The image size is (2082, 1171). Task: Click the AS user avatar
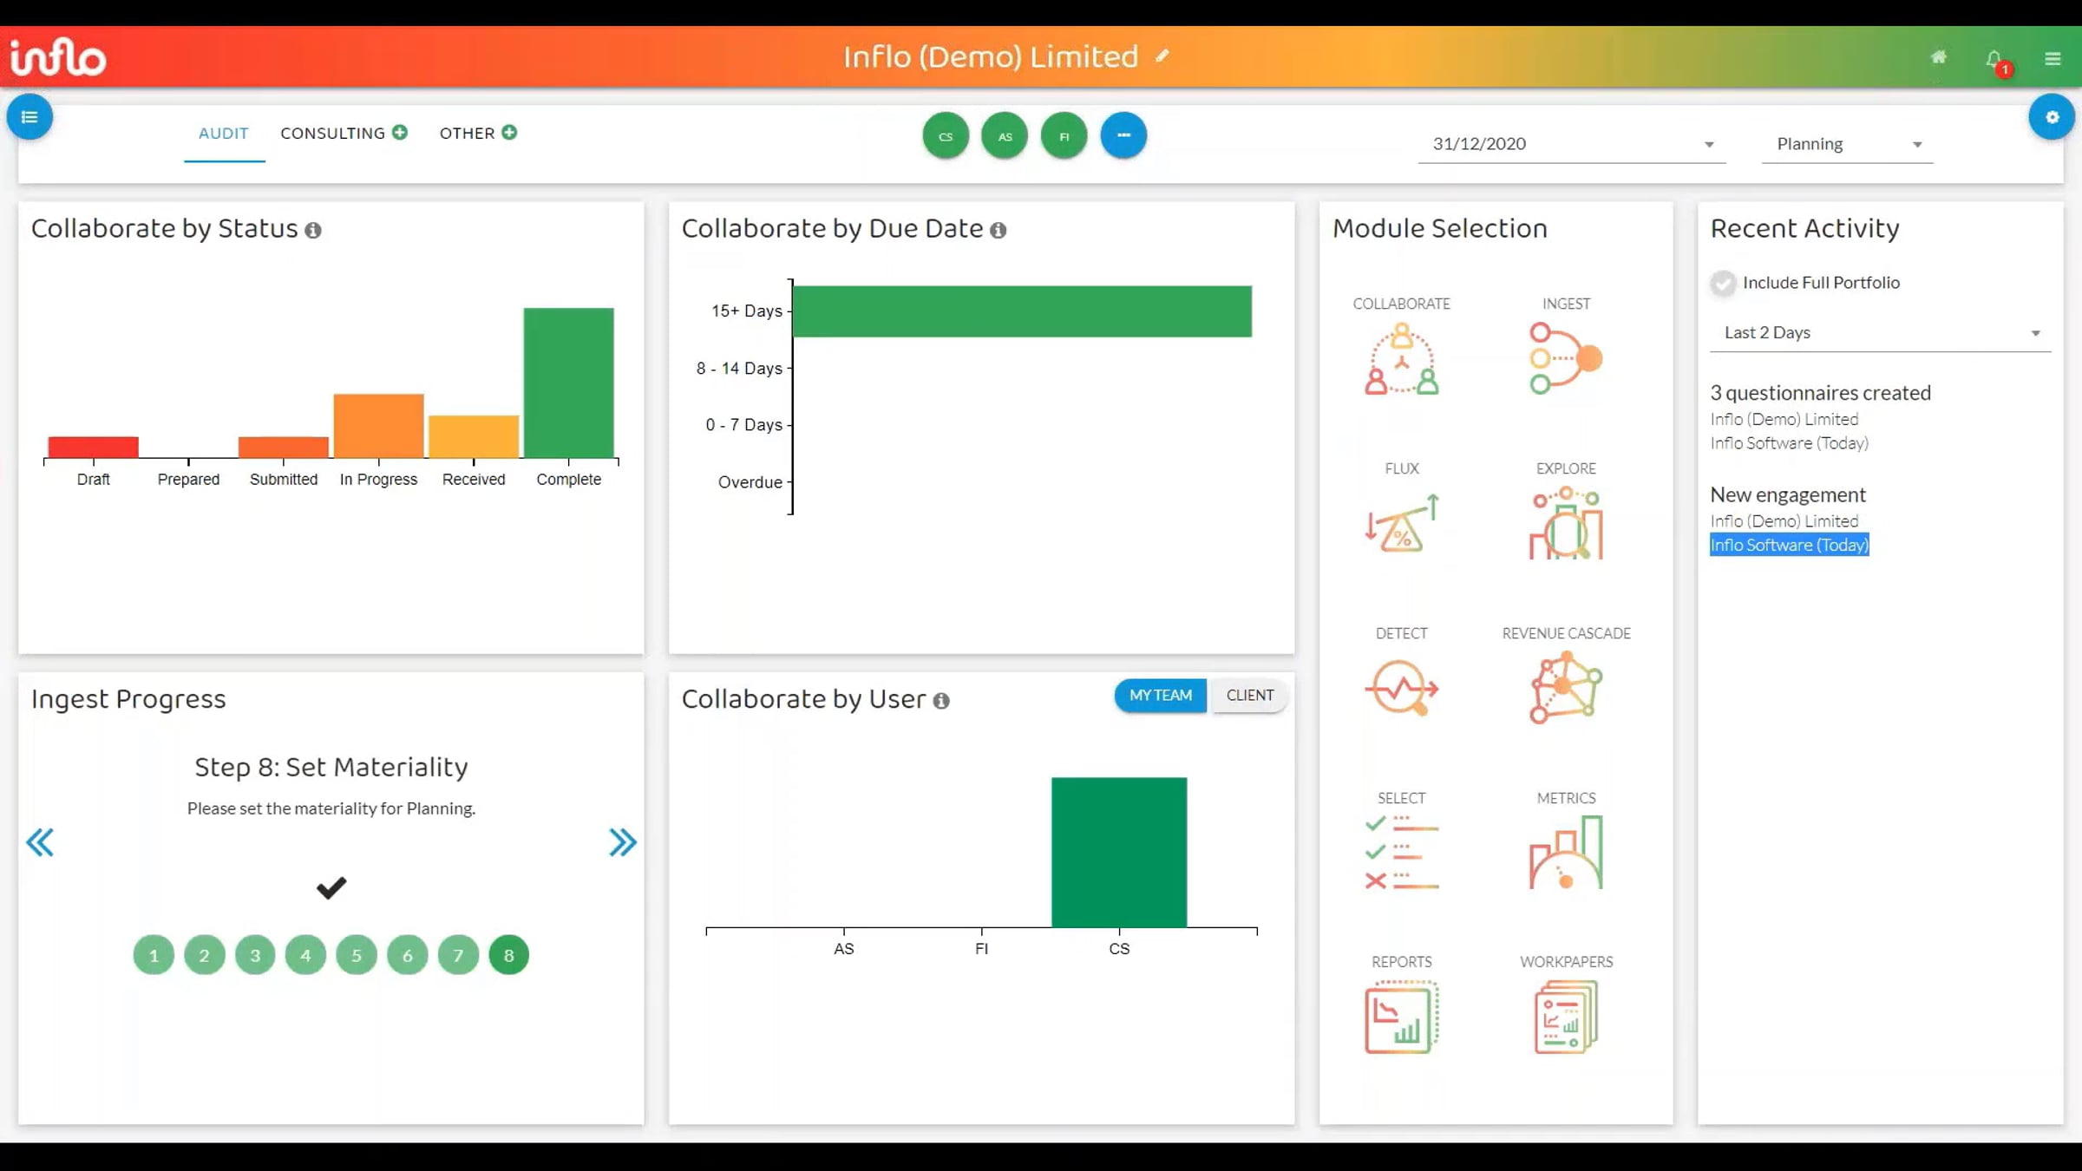tap(1005, 136)
